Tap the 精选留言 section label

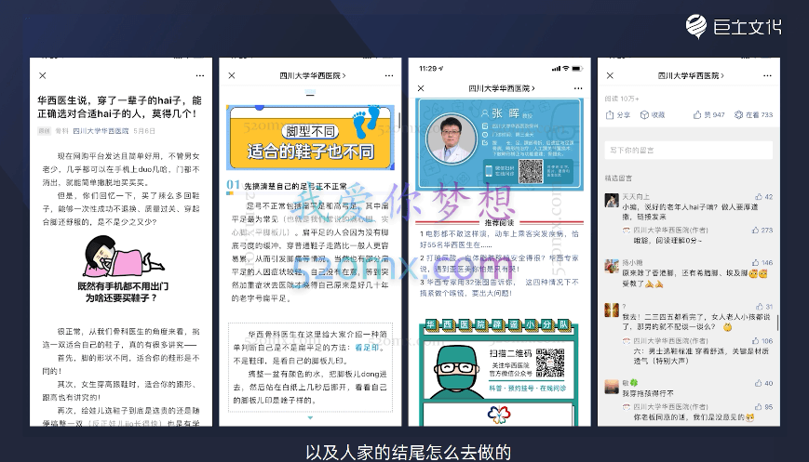tap(618, 178)
